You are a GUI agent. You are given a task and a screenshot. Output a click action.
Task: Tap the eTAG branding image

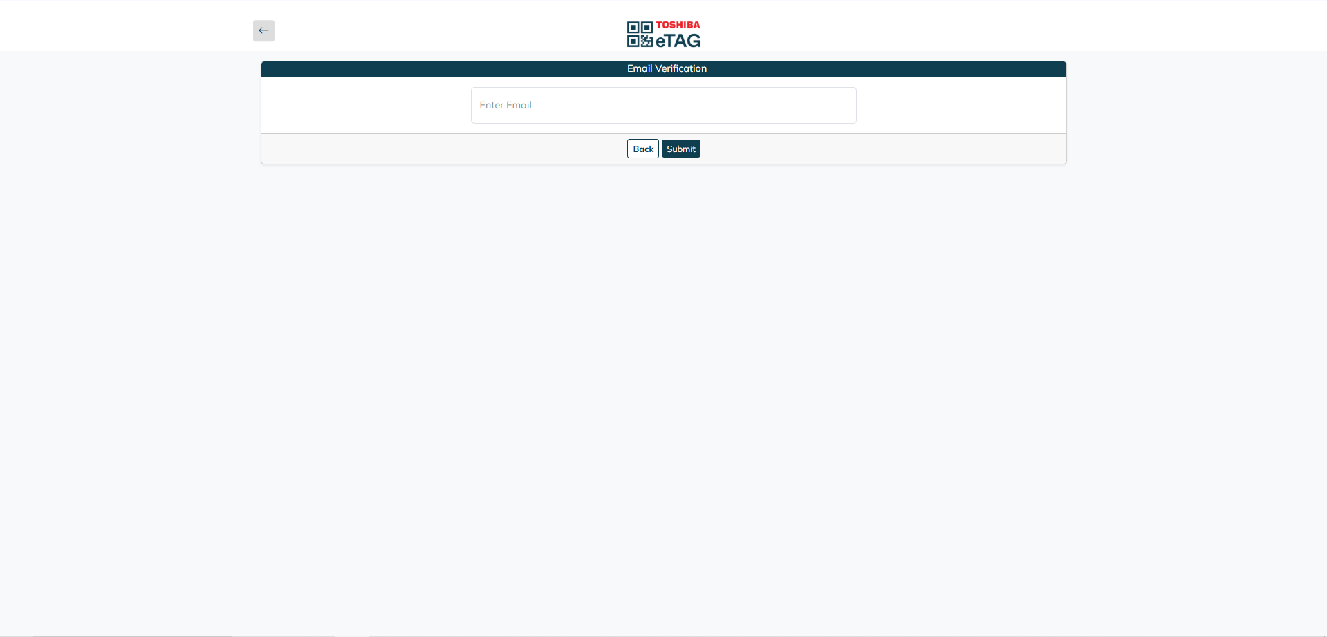[663, 33]
